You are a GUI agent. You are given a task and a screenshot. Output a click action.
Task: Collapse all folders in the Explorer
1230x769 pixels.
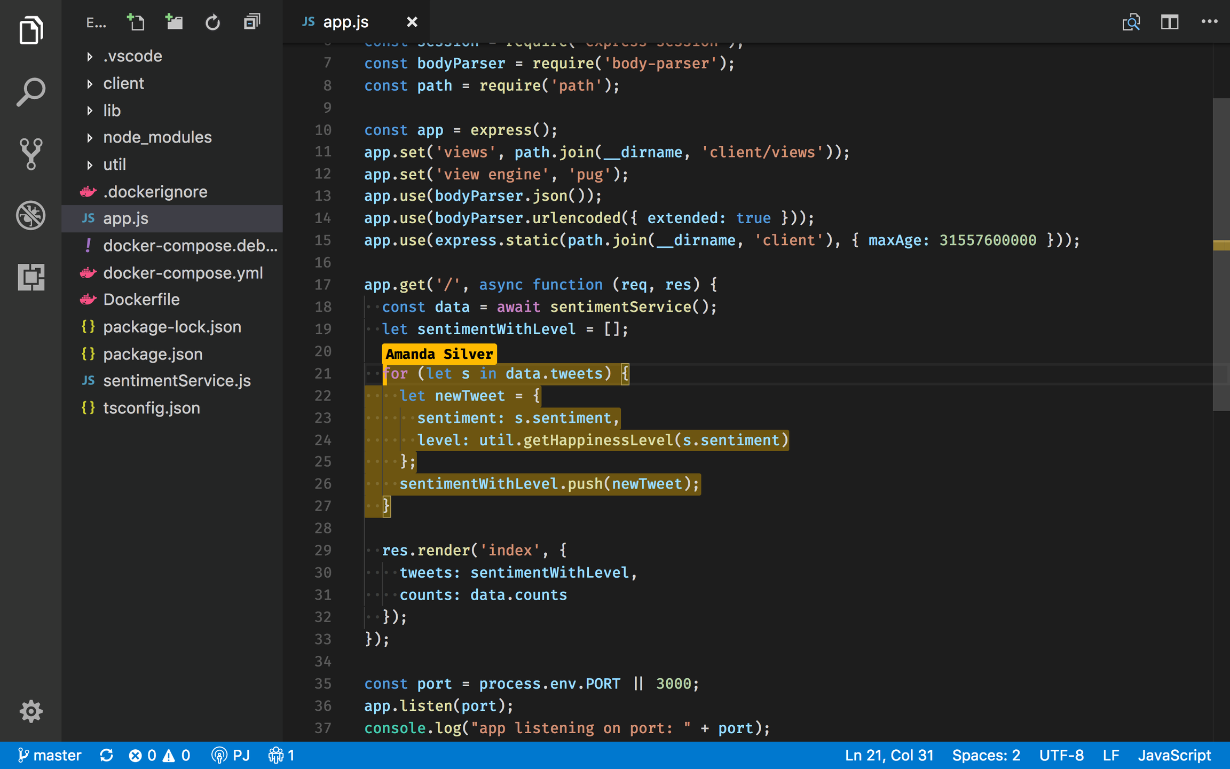pyautogui.click(x=251, y=22)
